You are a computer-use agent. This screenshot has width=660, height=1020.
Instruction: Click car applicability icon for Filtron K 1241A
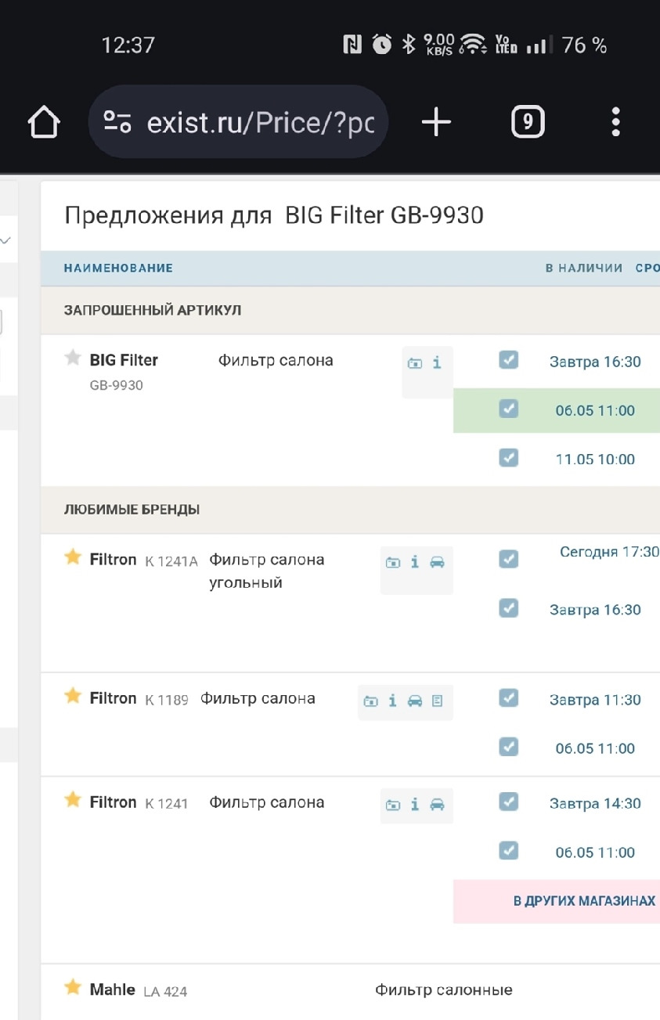437,562
